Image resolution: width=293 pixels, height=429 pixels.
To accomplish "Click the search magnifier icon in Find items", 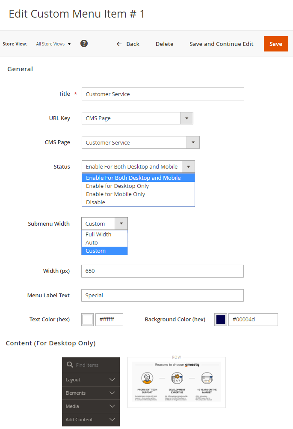I will [70, 365].
